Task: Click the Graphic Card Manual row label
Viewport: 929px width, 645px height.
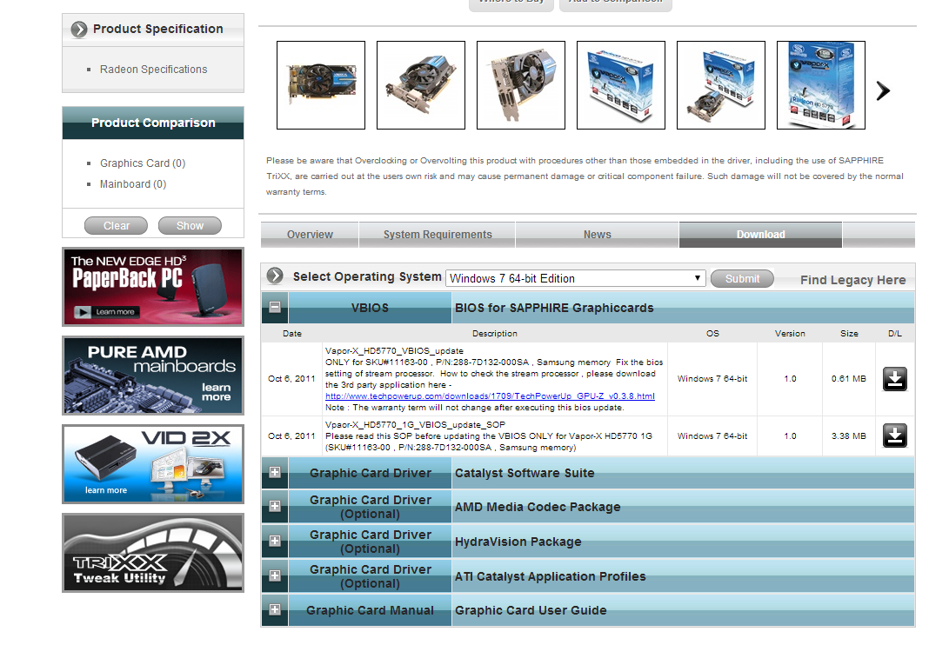Action: coord(370,610)
